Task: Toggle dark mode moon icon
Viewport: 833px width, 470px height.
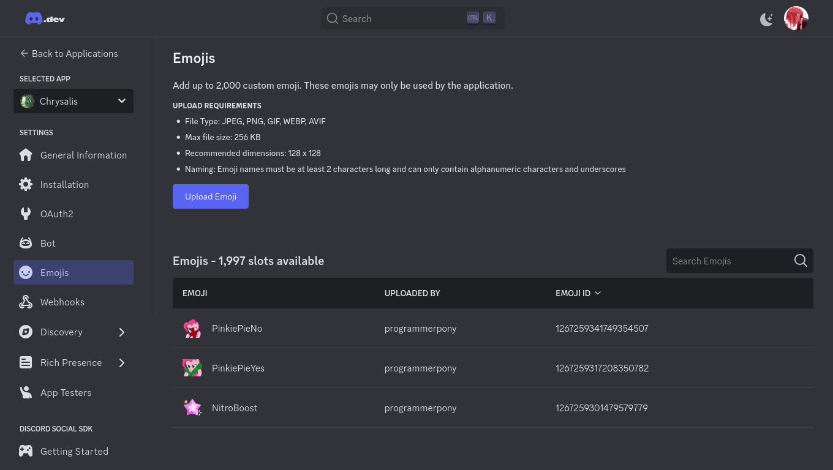Action: tap(766, 19)
